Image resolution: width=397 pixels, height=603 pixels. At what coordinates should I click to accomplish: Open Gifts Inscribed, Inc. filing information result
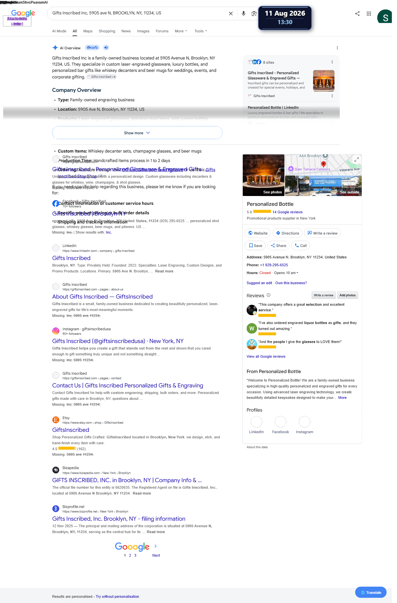[x=119, y=518]
